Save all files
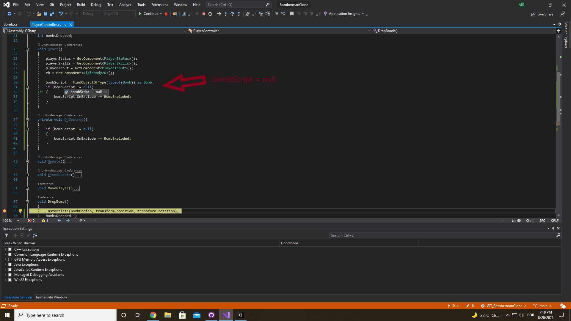Image resolution: width=571 pixels, height=321 pixels. (x=52, y=14)
